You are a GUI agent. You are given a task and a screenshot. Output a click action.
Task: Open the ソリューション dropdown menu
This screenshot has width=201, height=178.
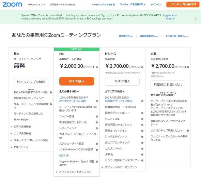click(36, 5)
